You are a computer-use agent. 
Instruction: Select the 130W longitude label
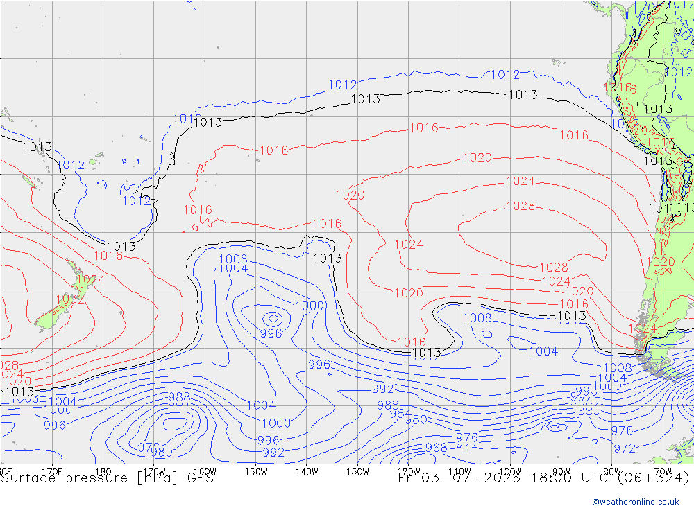(x=357, y=472)
